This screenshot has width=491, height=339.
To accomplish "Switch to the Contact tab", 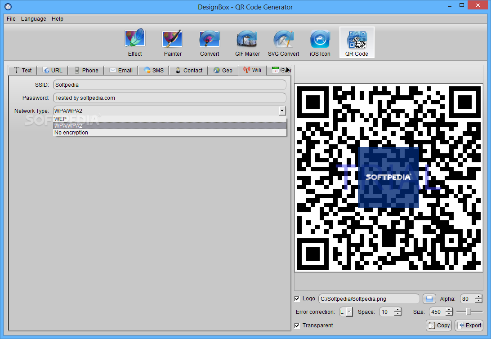I will pos(188,71).
